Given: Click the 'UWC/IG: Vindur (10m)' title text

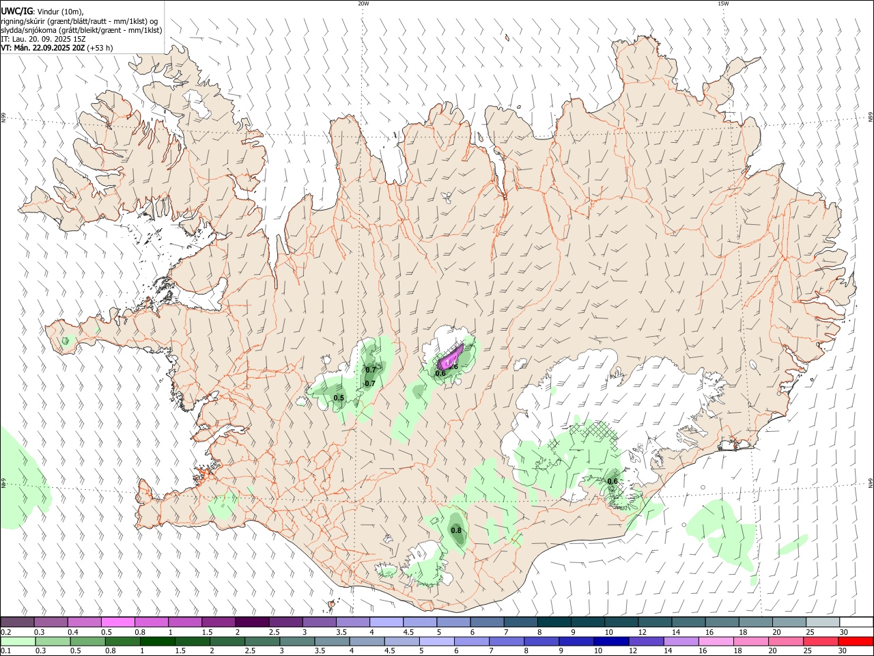Looking at the screenshot, I should (x=42, y=11).
